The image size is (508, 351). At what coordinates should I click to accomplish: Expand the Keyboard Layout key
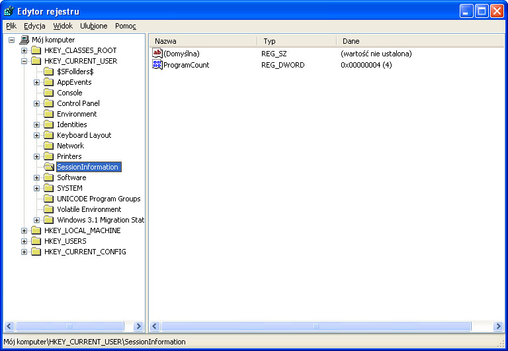pos(37,135)
